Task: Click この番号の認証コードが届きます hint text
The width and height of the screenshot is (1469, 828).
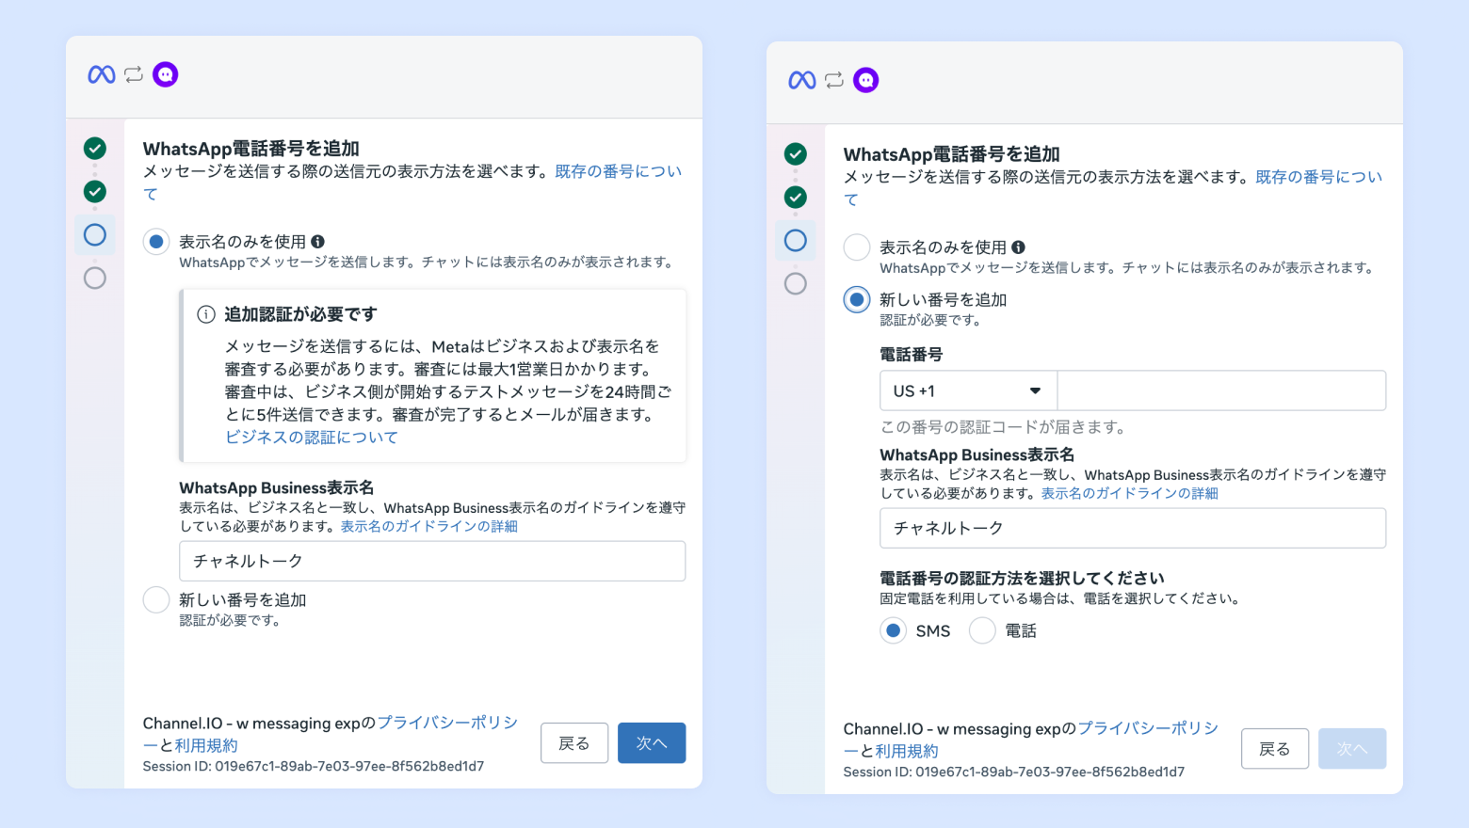Action: (x=1004, y=427)
